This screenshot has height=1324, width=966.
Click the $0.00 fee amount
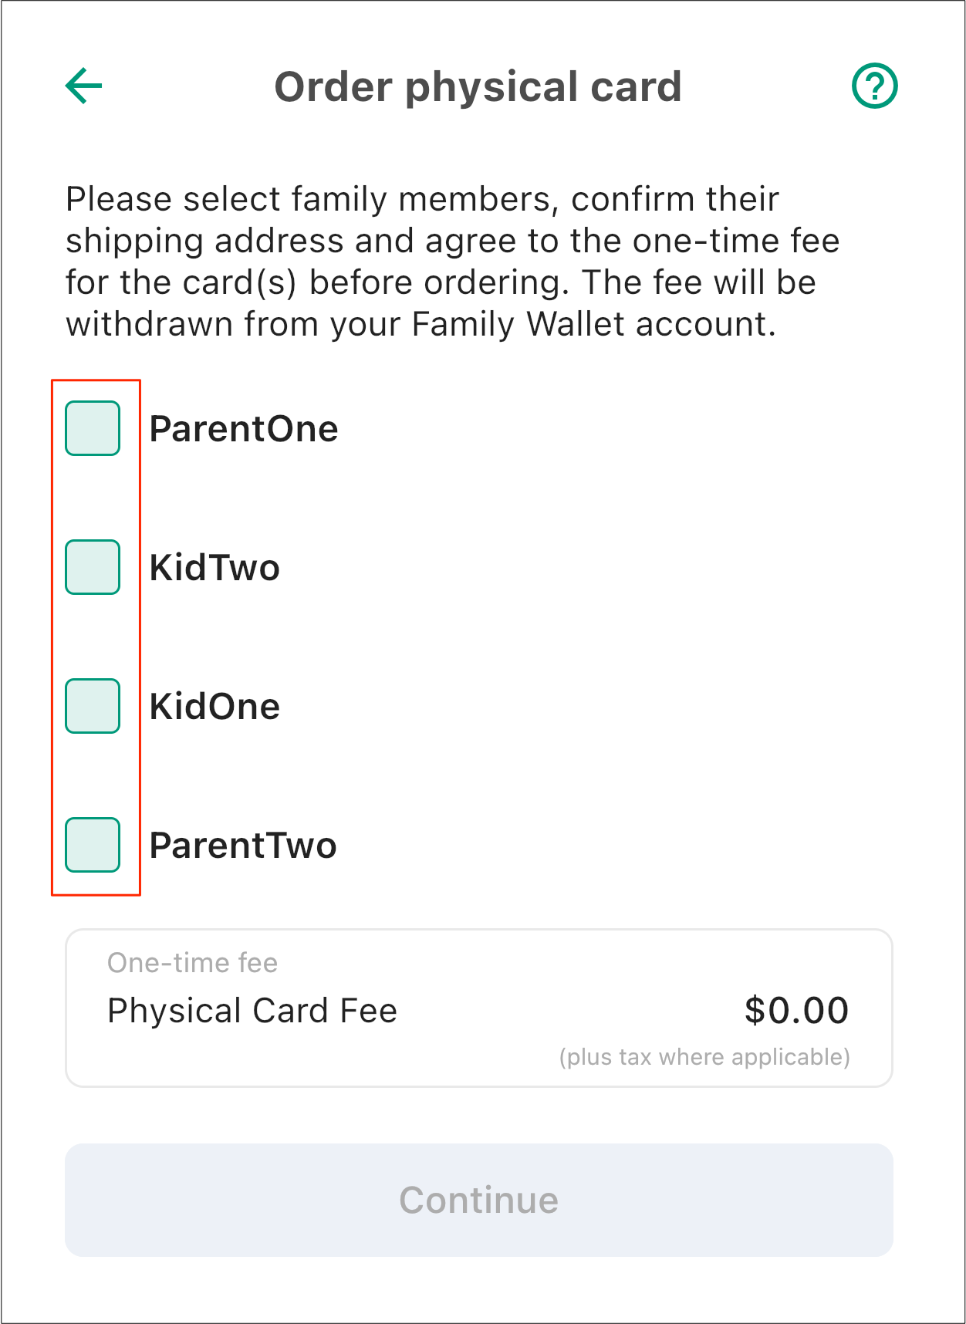point(797,1011)
